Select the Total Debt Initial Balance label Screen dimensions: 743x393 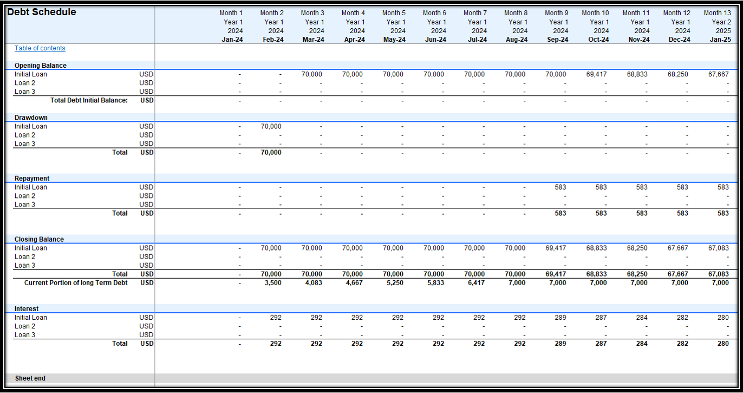coord(89,100)
